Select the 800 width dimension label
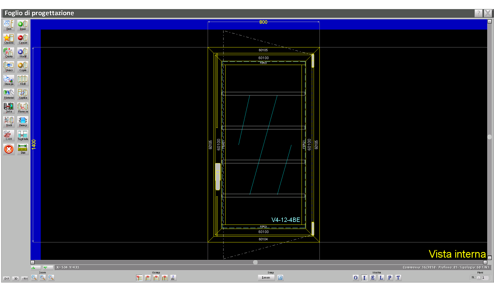This screenshot has height=291, width=494. click(263, 22)
